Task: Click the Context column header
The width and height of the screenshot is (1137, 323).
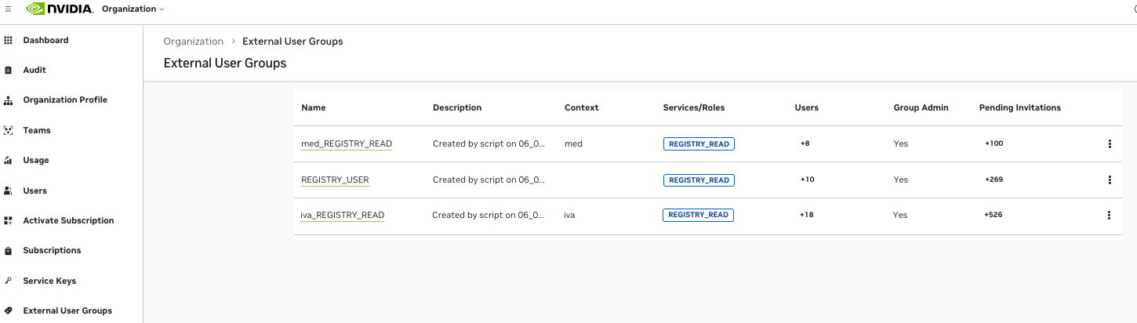Action: click(581, 108)
